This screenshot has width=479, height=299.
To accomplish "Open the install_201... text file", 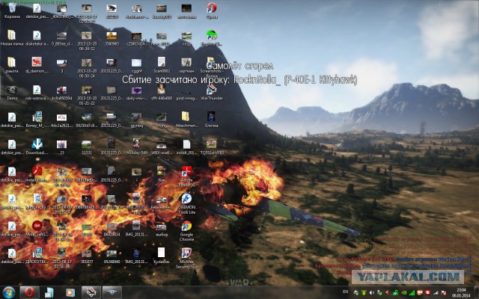I will pos(186,147).
